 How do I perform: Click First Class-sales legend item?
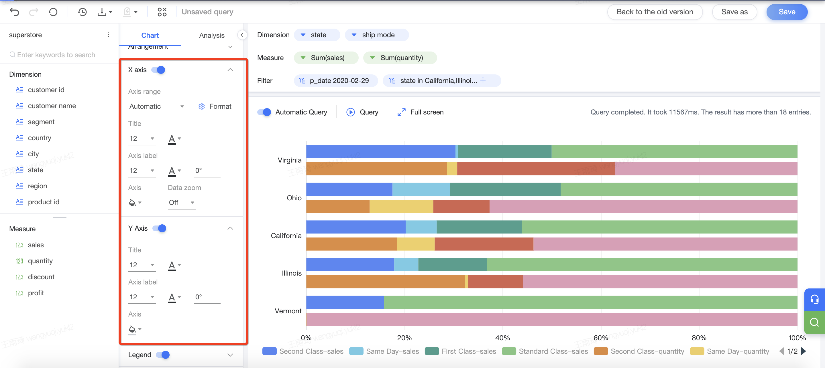coord(460,351)
